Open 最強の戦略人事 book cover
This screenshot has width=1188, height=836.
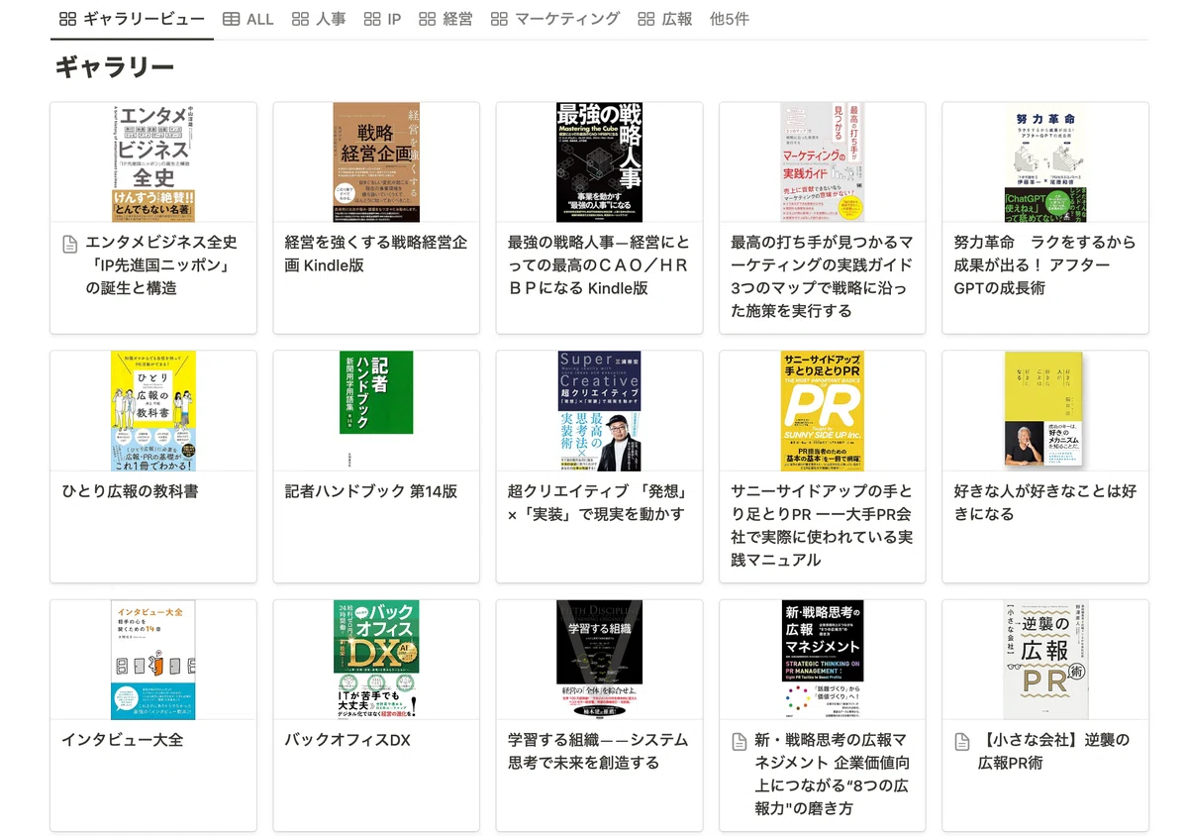(599, 162)
